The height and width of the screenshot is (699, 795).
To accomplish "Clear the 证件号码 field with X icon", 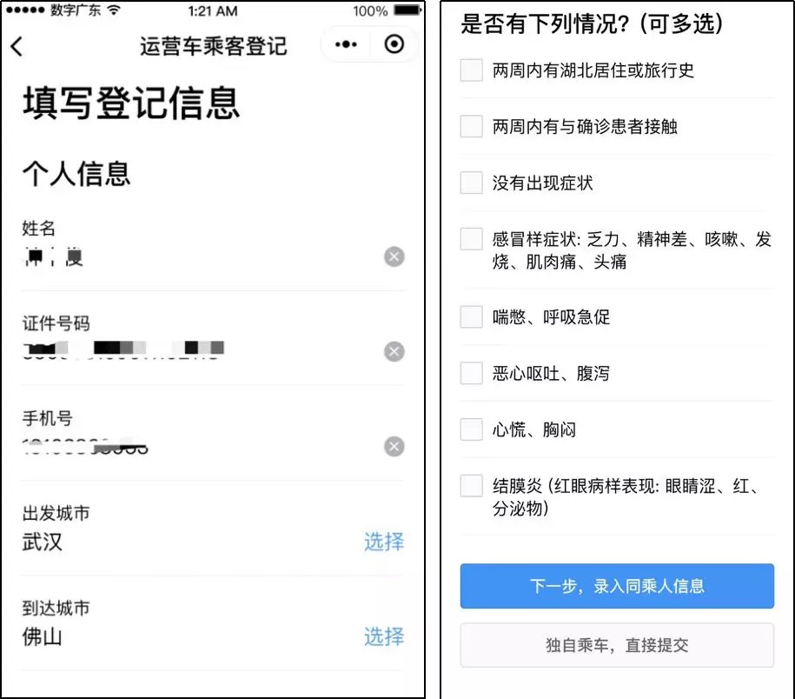I will tap(394, 351).
